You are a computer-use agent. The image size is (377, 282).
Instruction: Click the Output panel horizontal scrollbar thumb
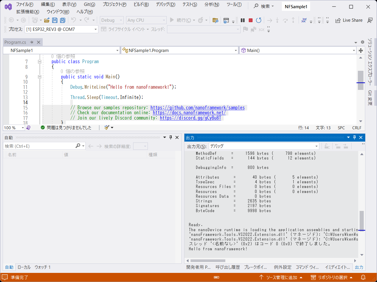tap(208, 261)
